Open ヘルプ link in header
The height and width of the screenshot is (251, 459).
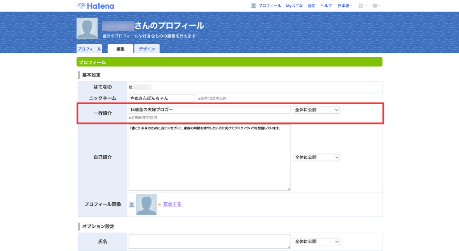(326, 5)
